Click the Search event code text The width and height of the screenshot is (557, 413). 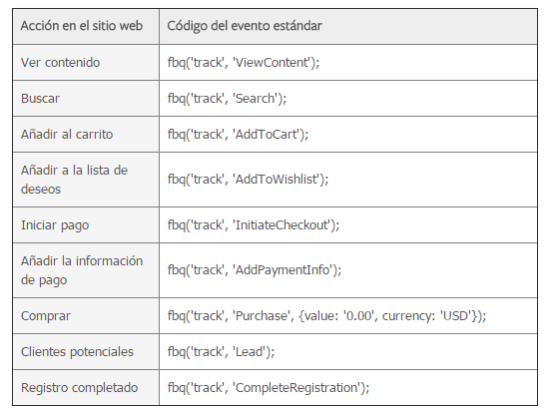pos(227,99)
